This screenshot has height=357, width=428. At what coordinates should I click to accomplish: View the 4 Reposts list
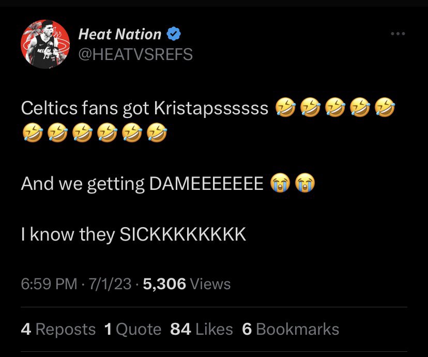click(x=58, y=329)
